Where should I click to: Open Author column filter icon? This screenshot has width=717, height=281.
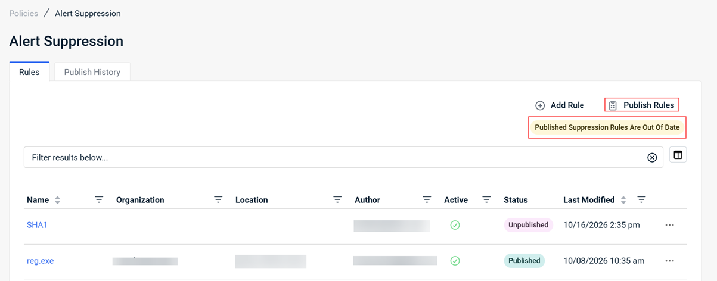pos(427,199)
